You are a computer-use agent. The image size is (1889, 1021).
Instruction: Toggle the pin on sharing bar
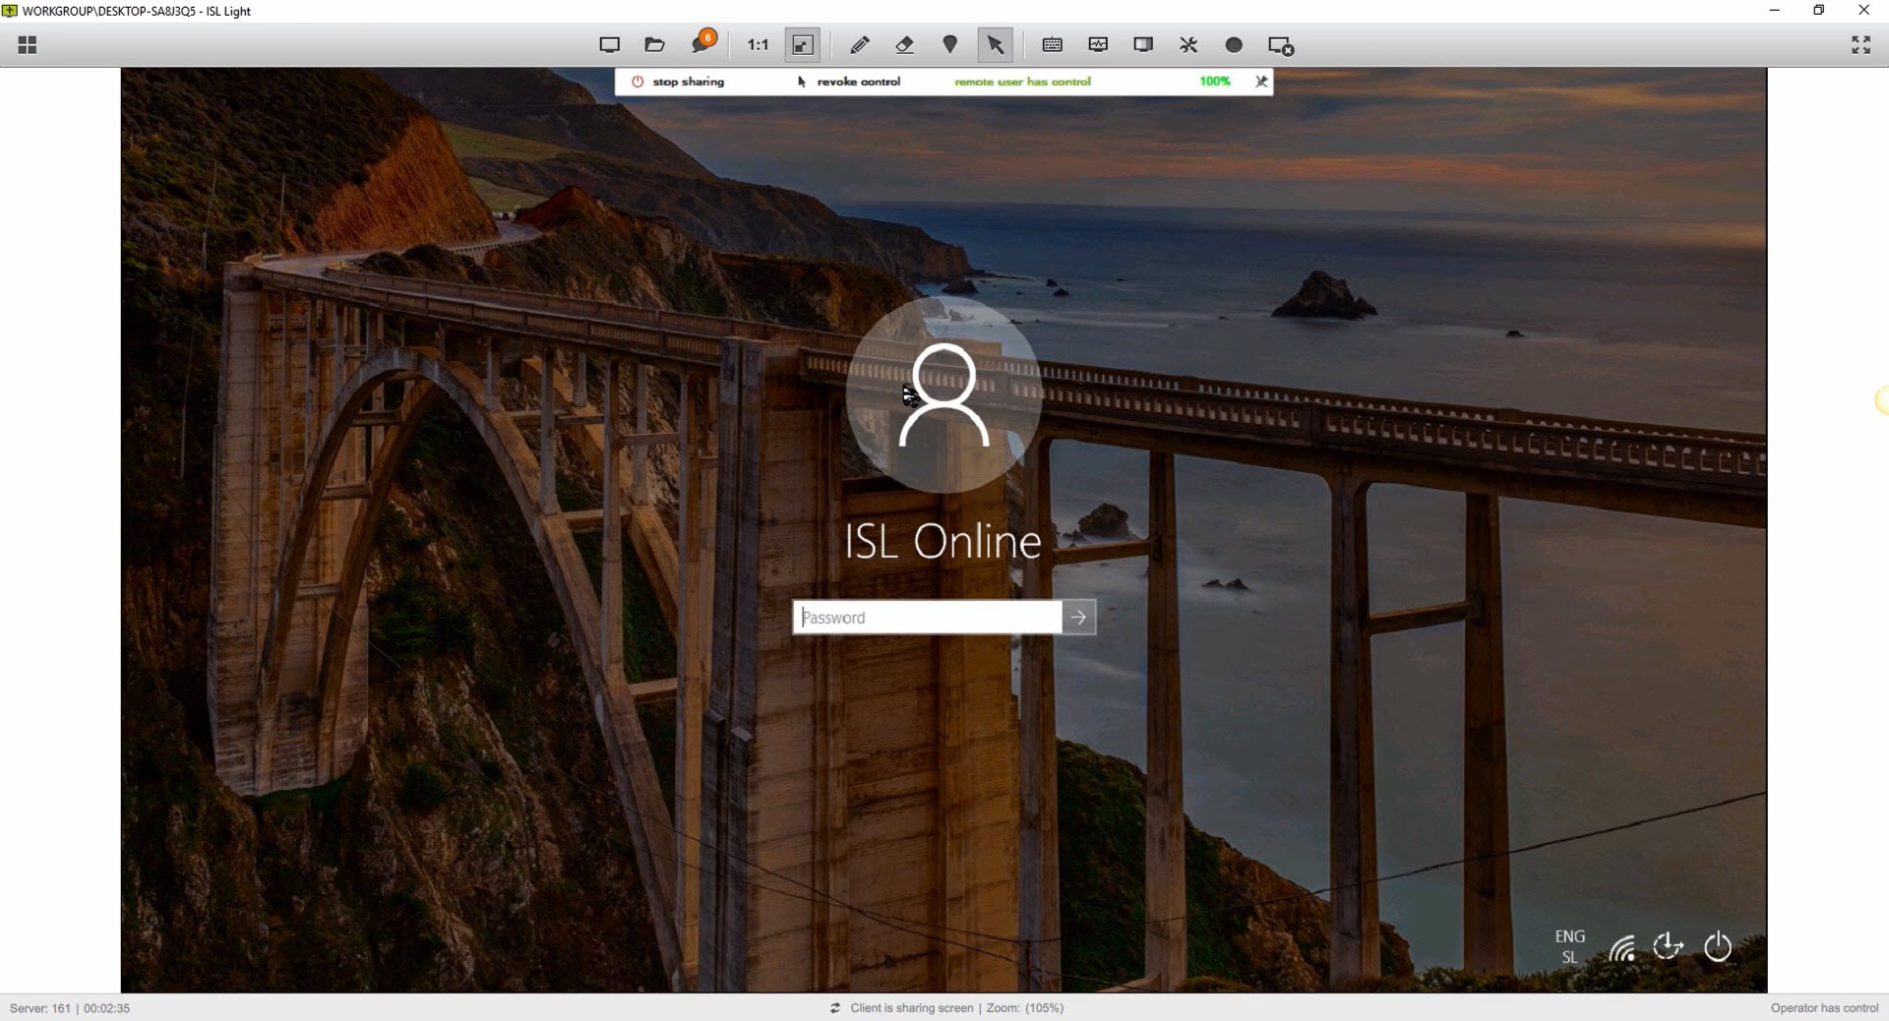pos(1260,82)
